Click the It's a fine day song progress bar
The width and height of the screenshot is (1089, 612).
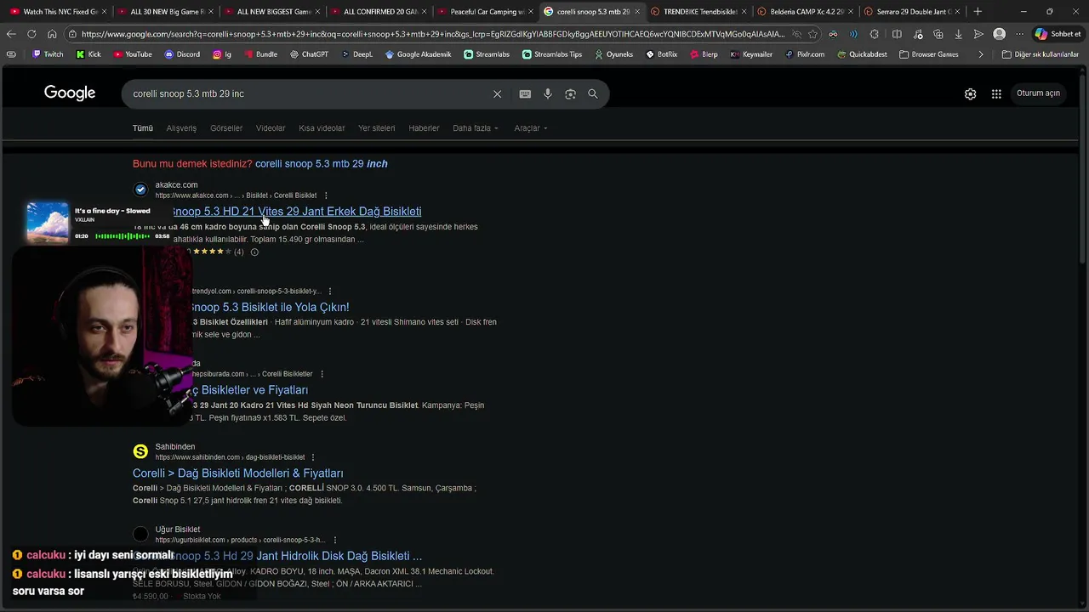point(123,236)
